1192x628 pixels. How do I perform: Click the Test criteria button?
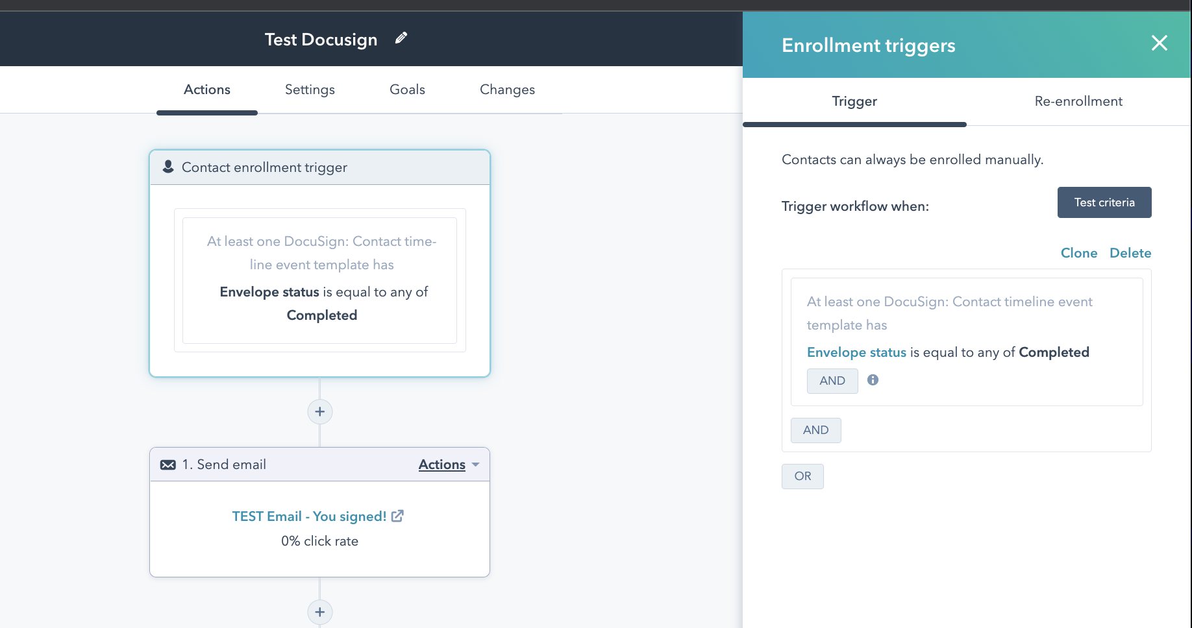coord(1104,202)
